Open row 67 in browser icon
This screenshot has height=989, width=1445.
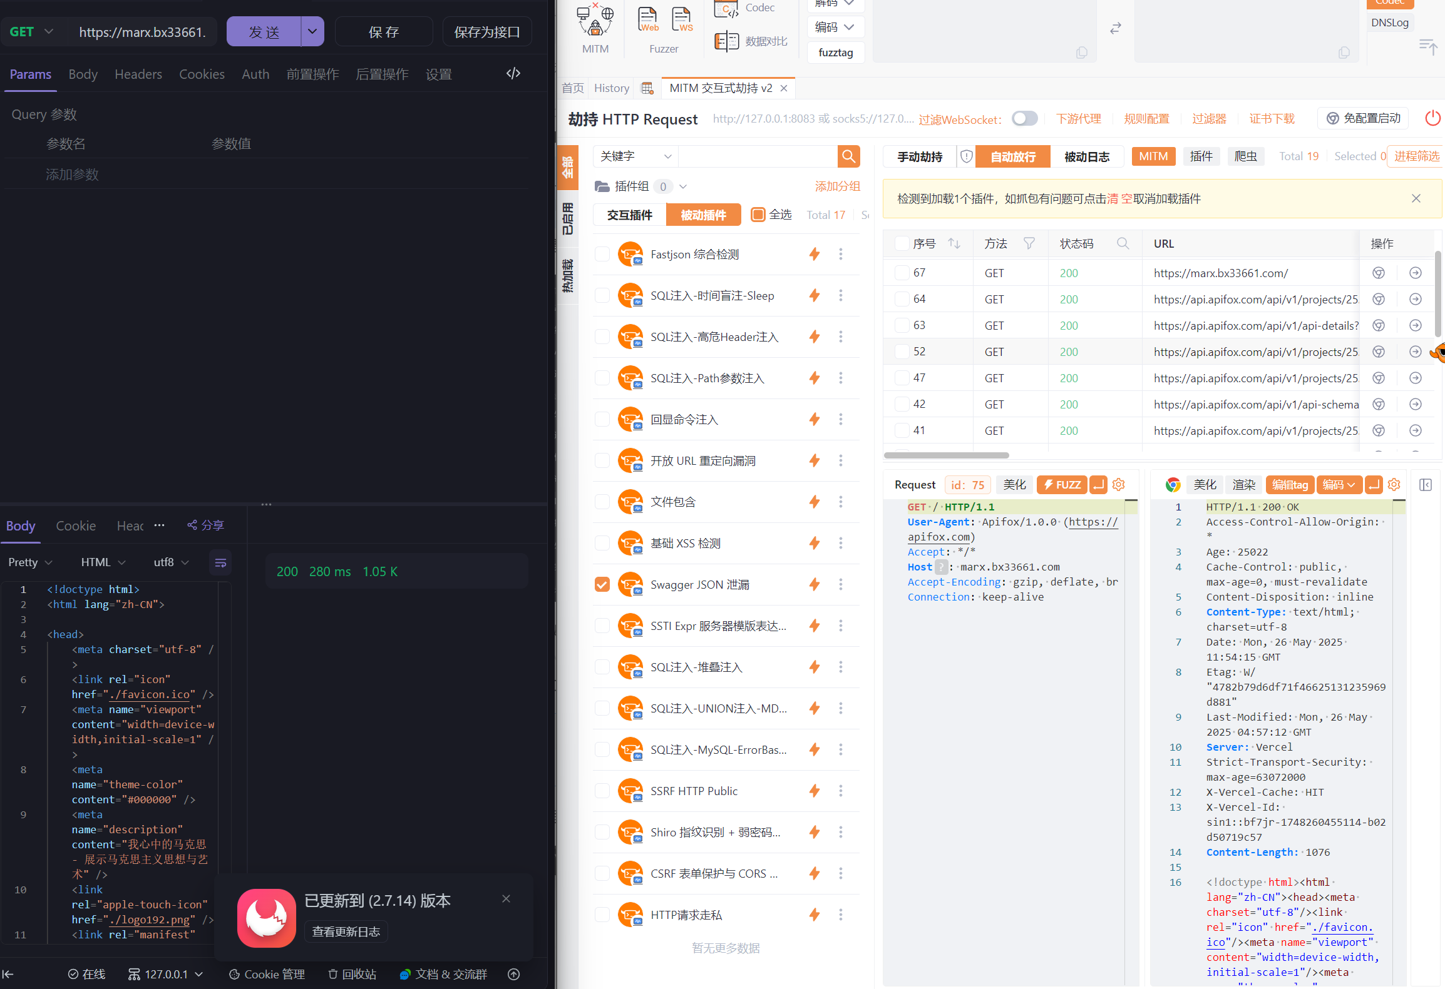1379,273
